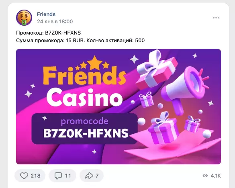Click the Промокод: B7Z0K-HFXNS text line
This screenshot has height=188, width=235.
coord(49,33)
